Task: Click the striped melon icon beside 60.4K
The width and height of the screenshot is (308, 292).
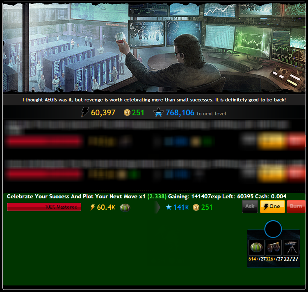Action: click(125, 207)
